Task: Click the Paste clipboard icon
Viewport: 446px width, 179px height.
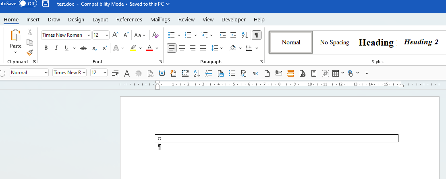Action: (16, 35)
